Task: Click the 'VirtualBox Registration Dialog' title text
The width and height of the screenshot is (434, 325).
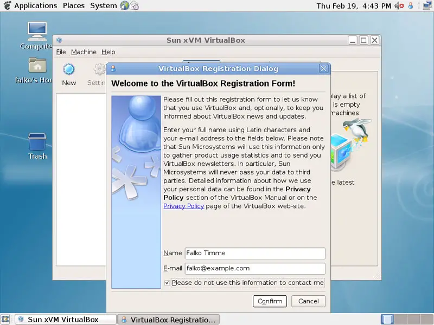Action: pos(218,69)
